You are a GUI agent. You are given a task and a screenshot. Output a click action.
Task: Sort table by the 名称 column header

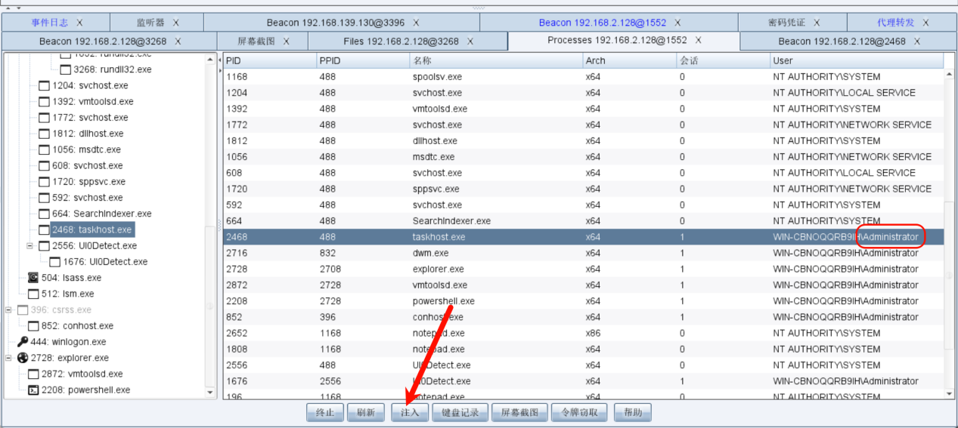click(496, 60)
